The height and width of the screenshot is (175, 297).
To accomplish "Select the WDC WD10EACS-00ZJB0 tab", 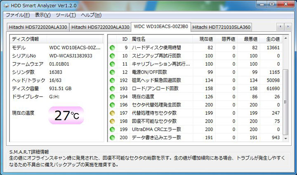I will click(161, 26).
